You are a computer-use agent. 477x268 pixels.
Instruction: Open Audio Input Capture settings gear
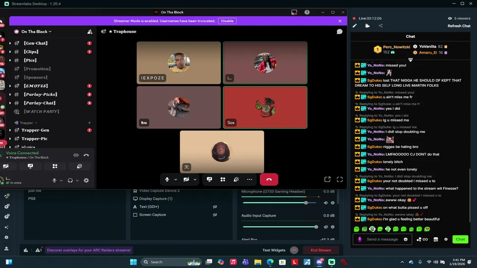pyautogui.click(x=333, y=227)
